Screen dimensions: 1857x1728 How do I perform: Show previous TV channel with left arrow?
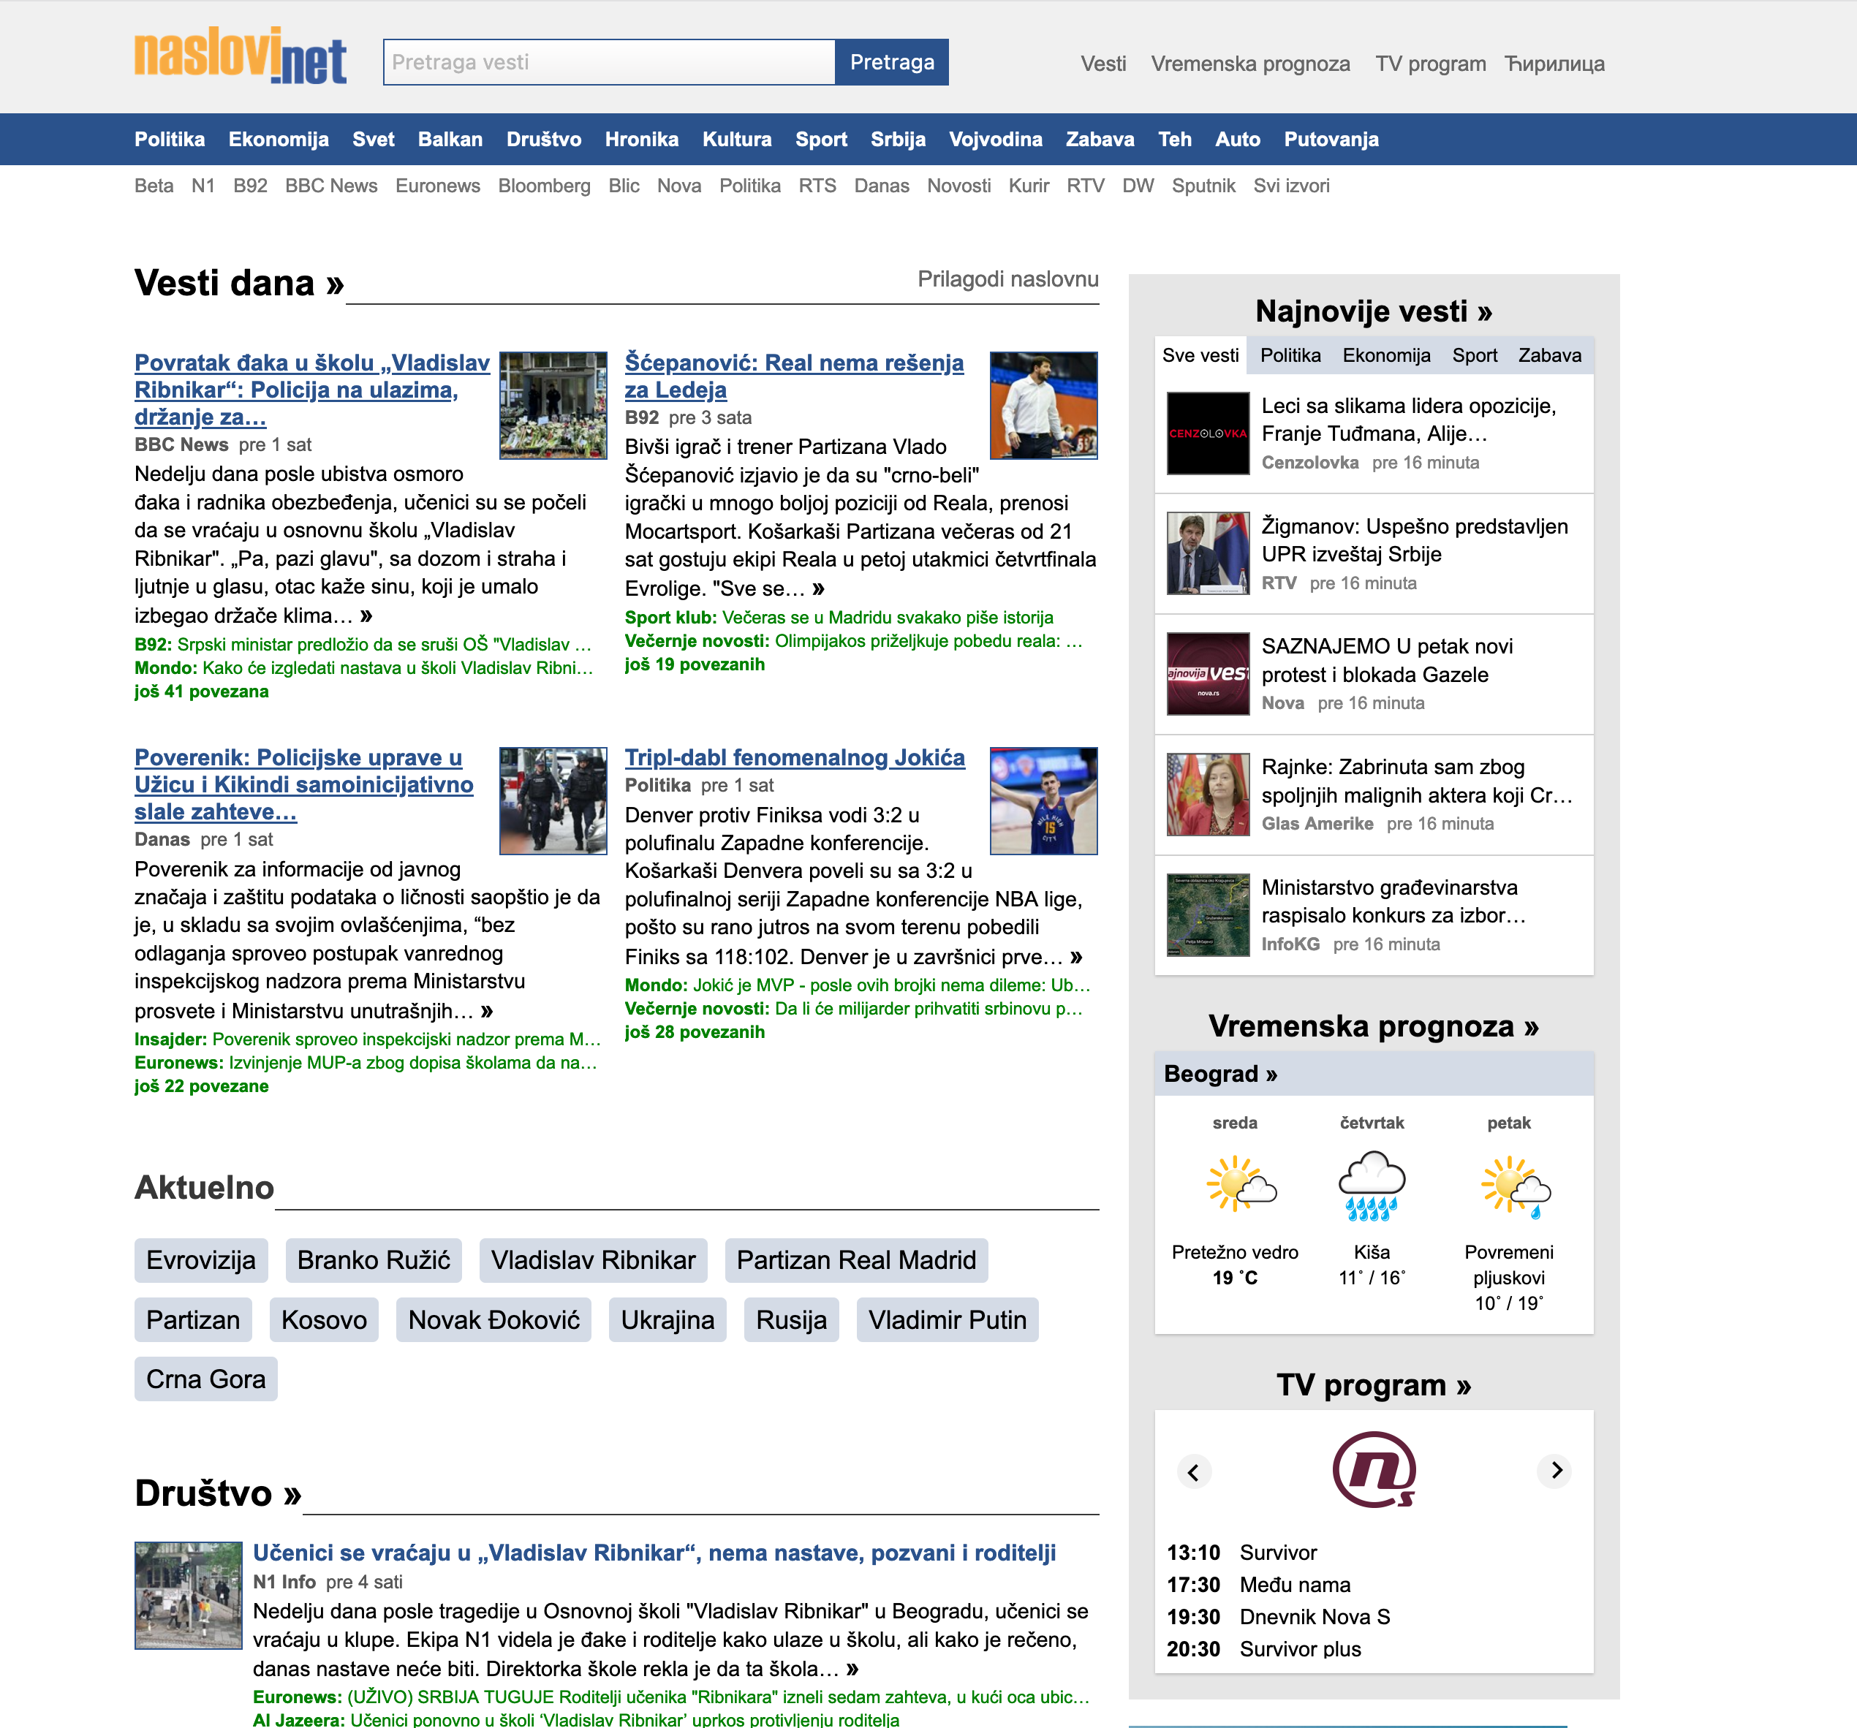click(1193, 1471)
